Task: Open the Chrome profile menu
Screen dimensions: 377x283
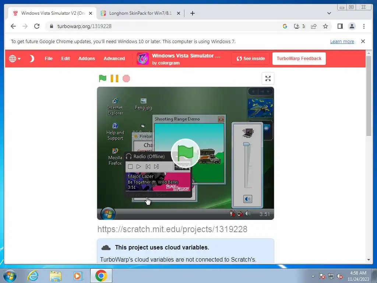Action: point(352,26)
